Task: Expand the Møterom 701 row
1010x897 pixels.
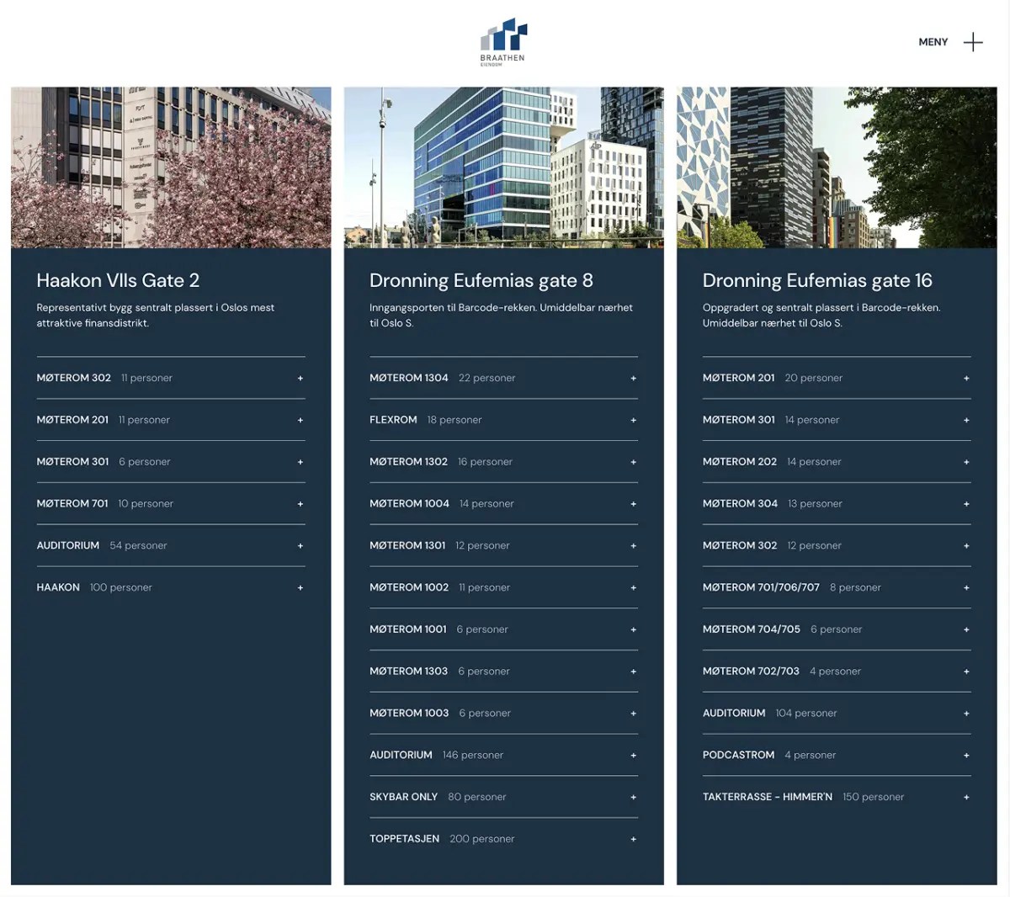Action: (x=171, y=504)
